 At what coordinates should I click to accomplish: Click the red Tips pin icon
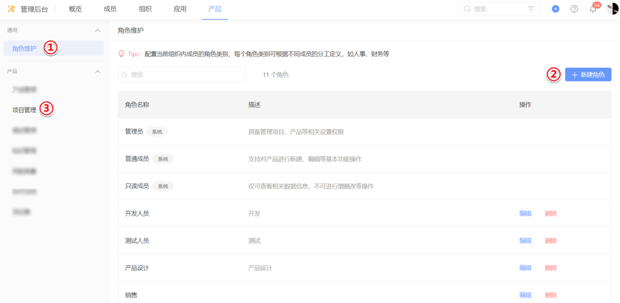tap(122, 53)
